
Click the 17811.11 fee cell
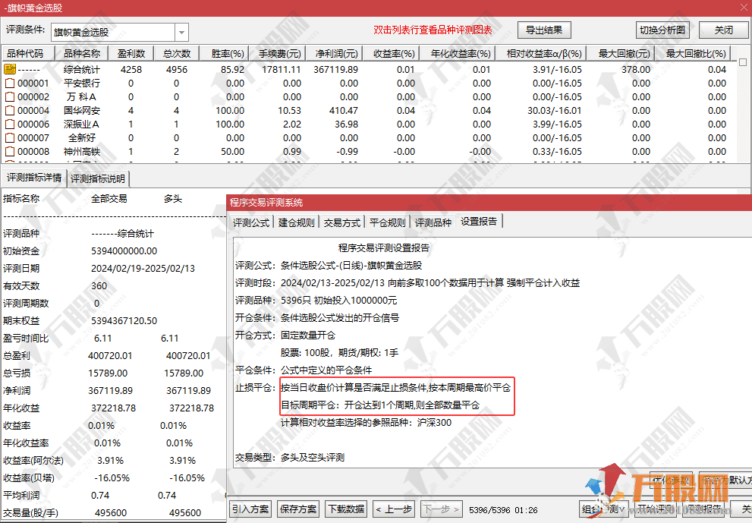pos(282,69)
